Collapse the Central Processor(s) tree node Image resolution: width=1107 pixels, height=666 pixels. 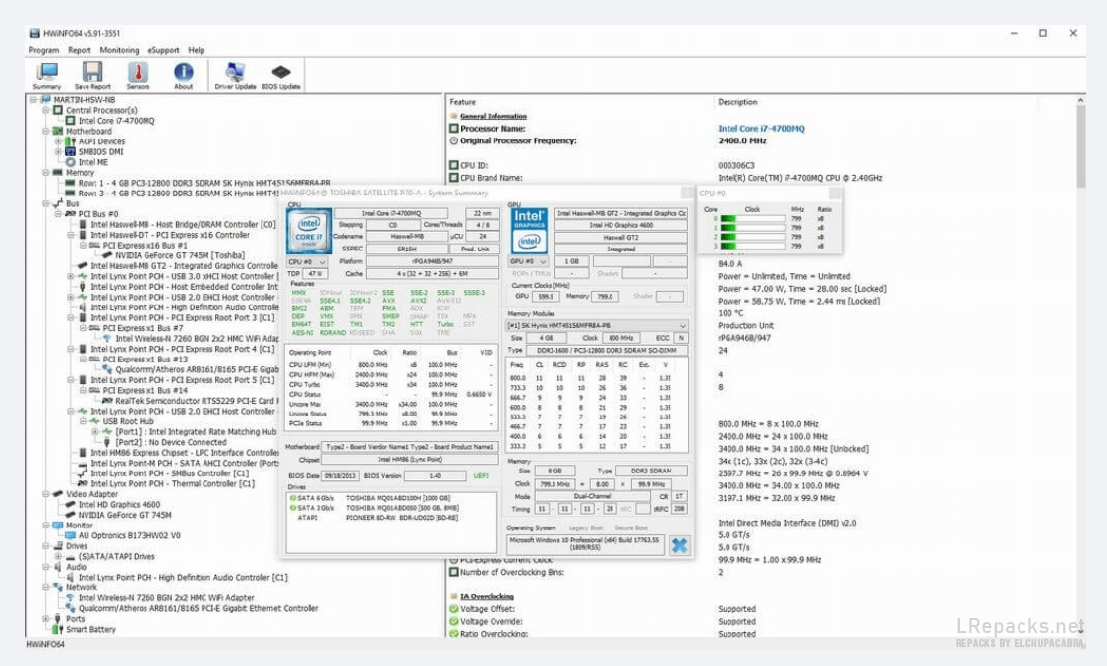pyautogui.click(x=46, y=110)
